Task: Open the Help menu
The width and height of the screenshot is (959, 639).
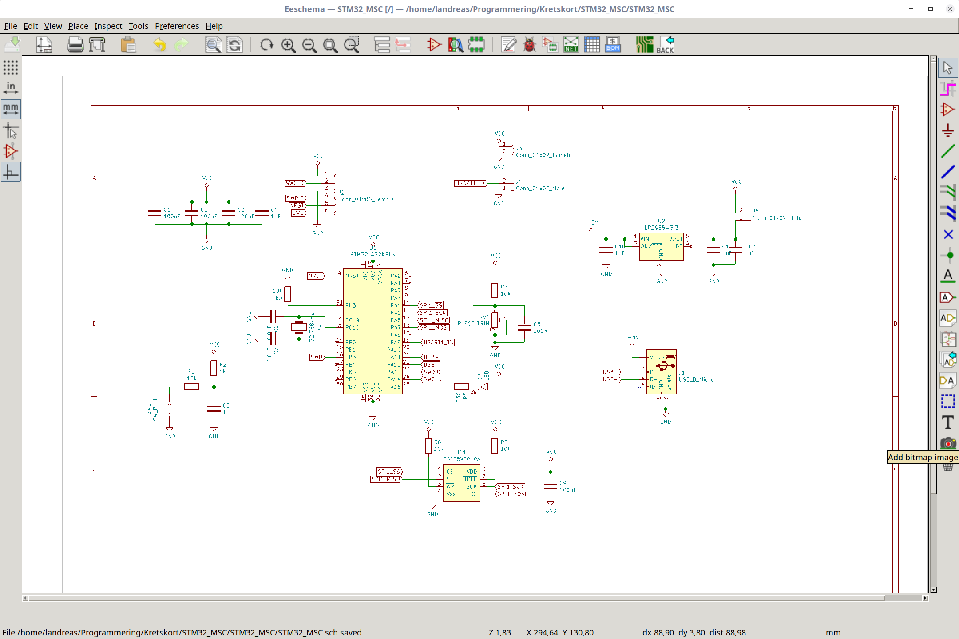Action: pos(214,26)
